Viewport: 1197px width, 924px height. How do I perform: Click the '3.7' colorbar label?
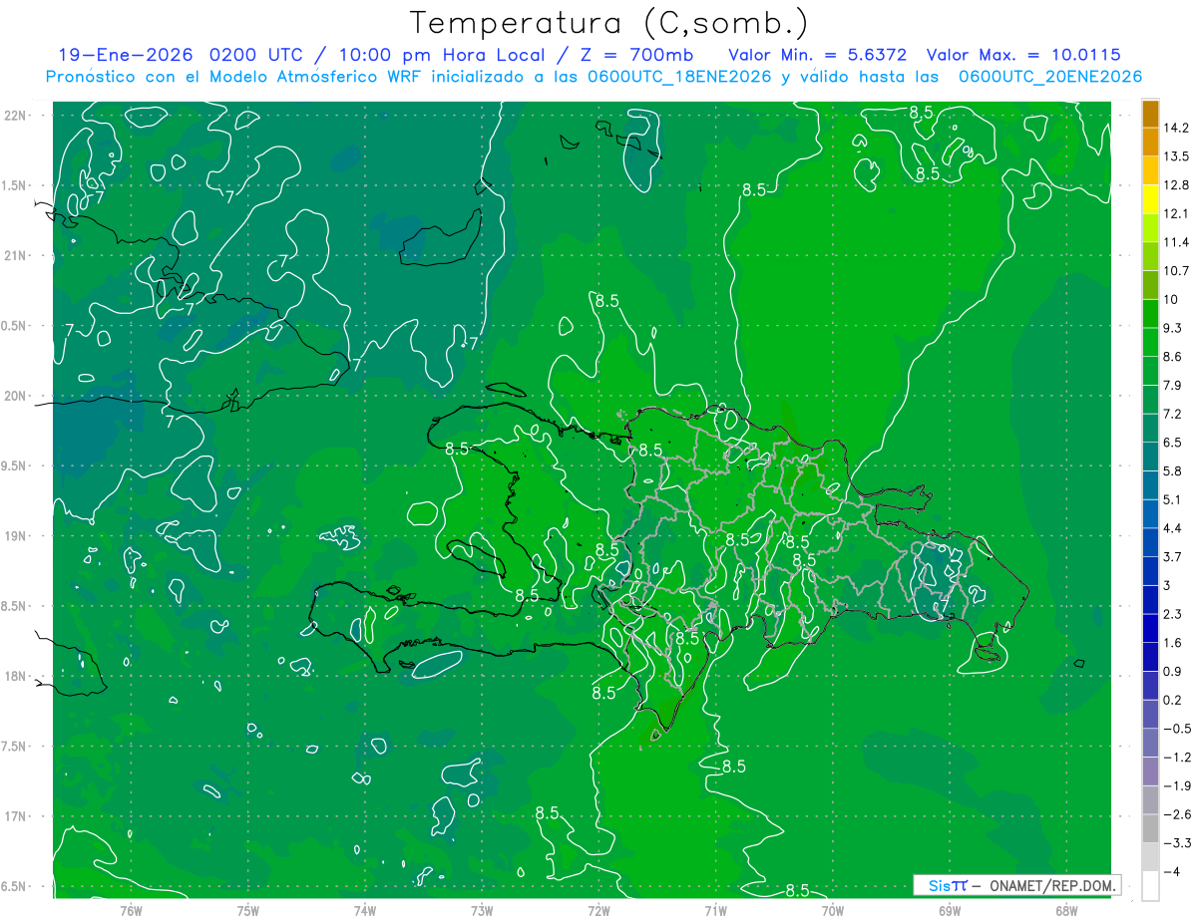(1173, 556)
